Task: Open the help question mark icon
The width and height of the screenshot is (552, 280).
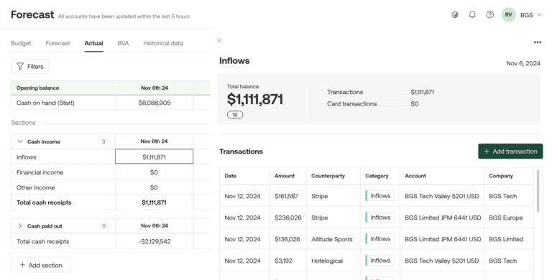Action: point(489,15)
